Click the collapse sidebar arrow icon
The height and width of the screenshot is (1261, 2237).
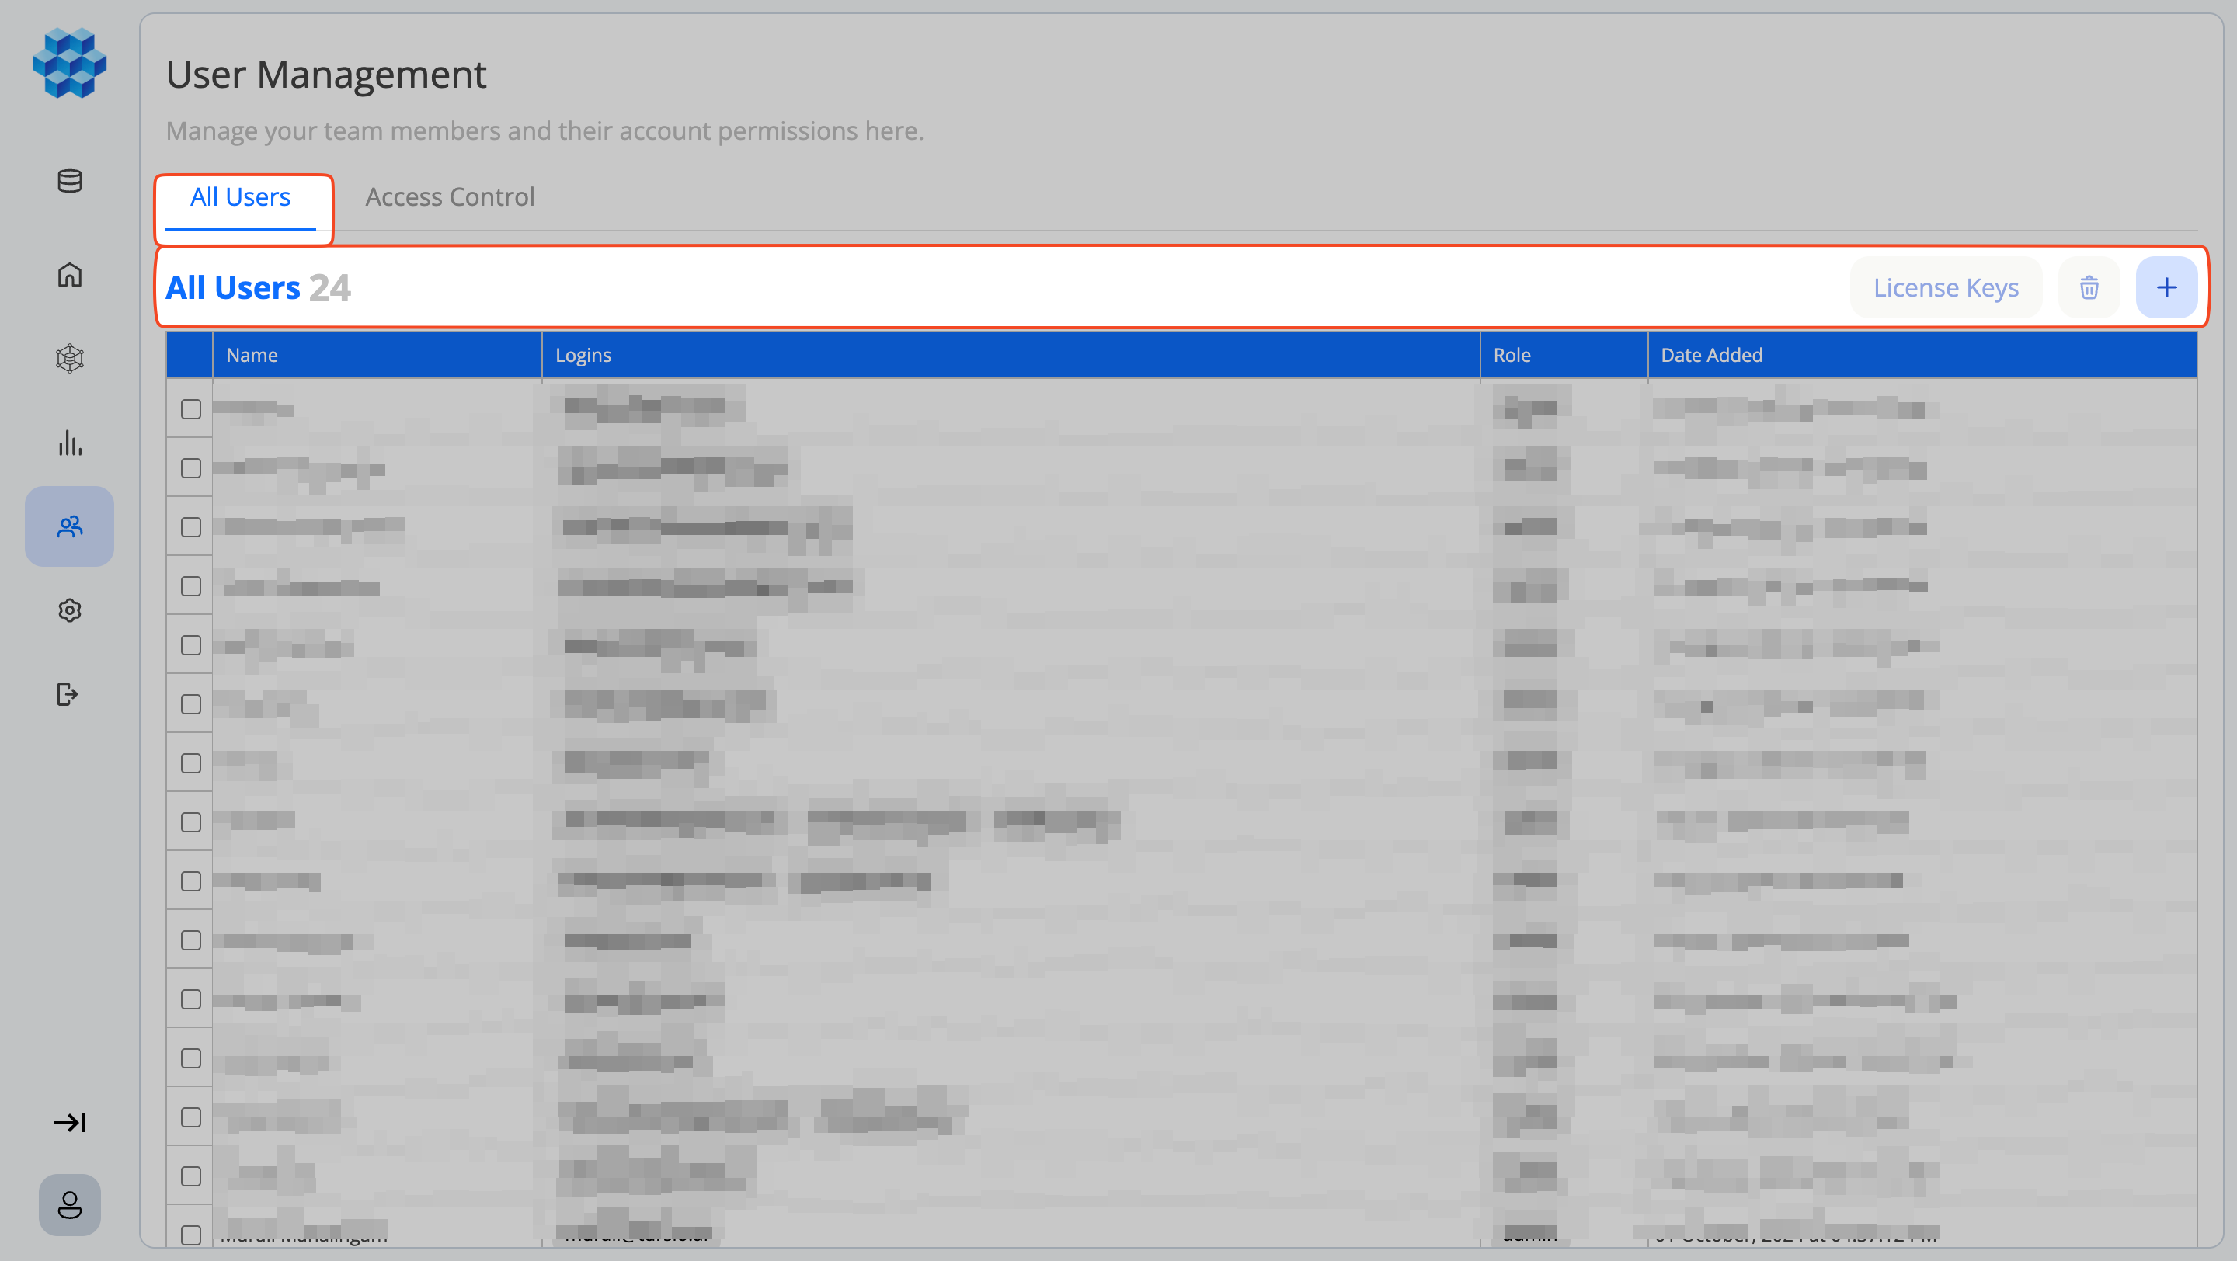71,1121
